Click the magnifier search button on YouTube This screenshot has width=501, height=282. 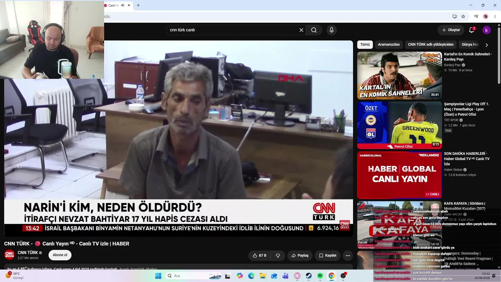pyautogui.click(x=314, y=30)
